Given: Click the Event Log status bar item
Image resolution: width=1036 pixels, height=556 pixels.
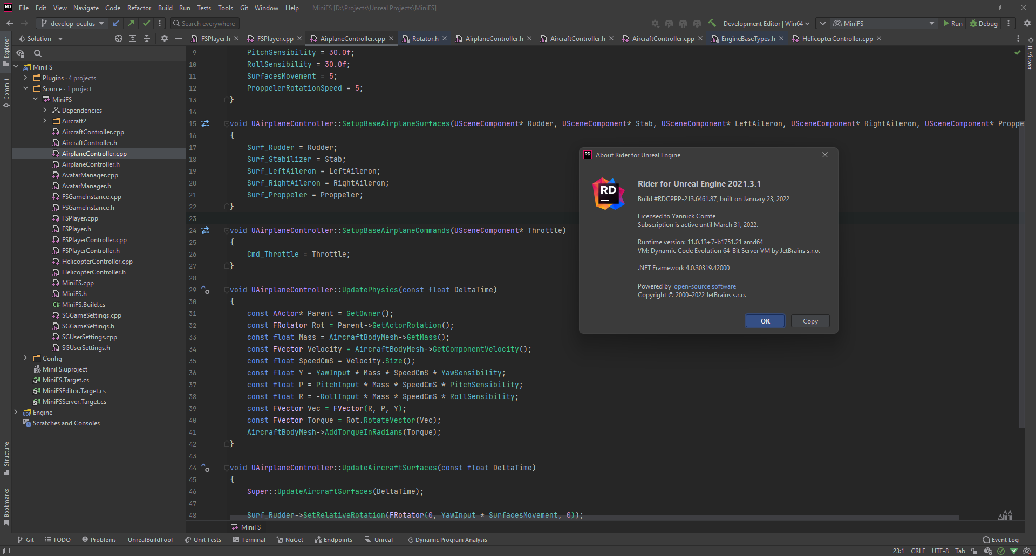Looking at the screenshot, I should 1001,540.
